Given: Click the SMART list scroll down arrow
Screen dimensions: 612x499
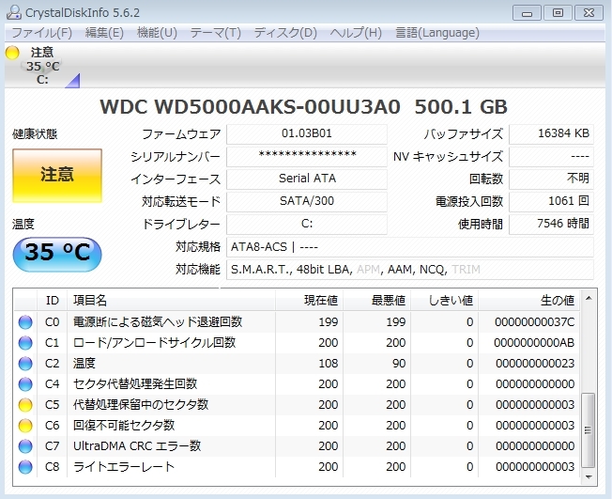Looking at the screenshot, I should pos(589,477).
